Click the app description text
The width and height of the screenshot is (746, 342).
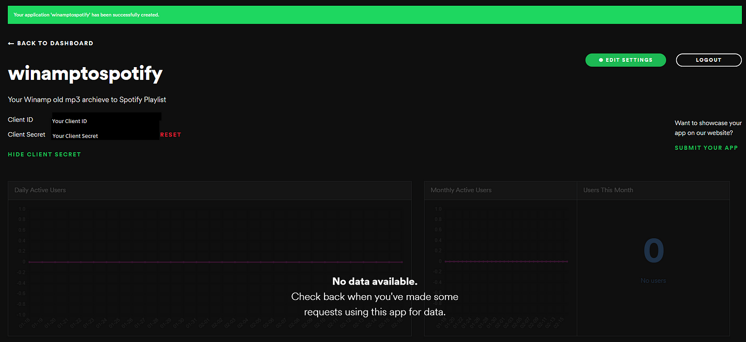(x=87, y=100)
